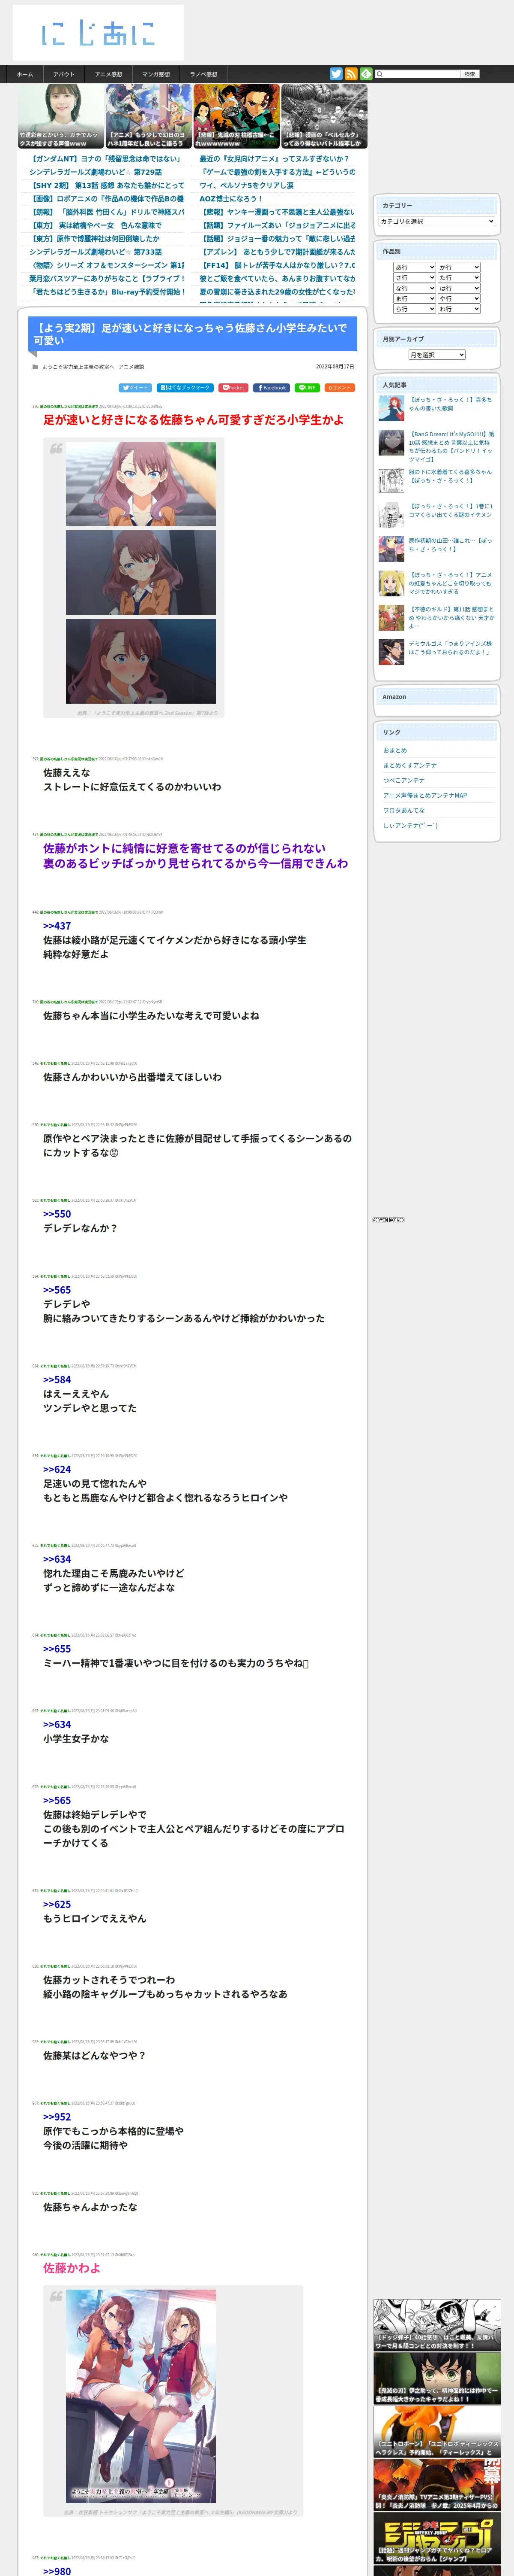The image size is (514, 2576).
Task: Expand the わ行 works dropdown
Action: point(459,309)
